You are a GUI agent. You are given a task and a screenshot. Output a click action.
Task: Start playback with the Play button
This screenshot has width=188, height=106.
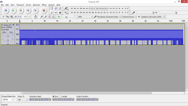[x=13, y=11]
